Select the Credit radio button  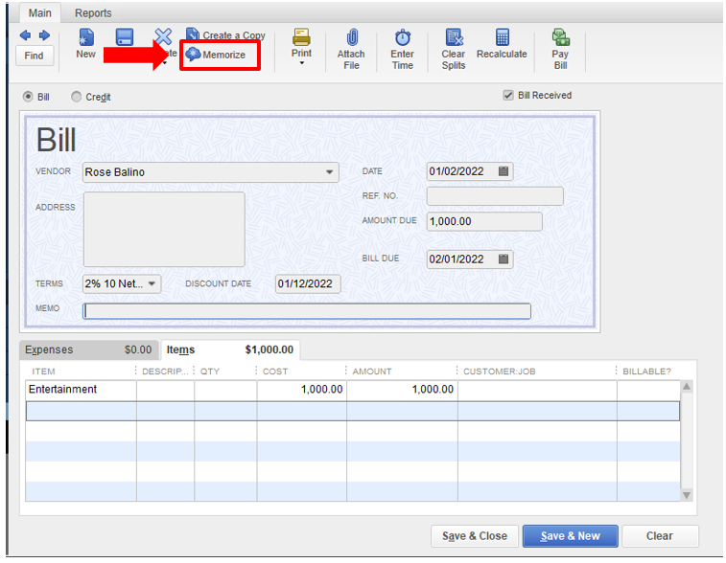pos(77,97)
